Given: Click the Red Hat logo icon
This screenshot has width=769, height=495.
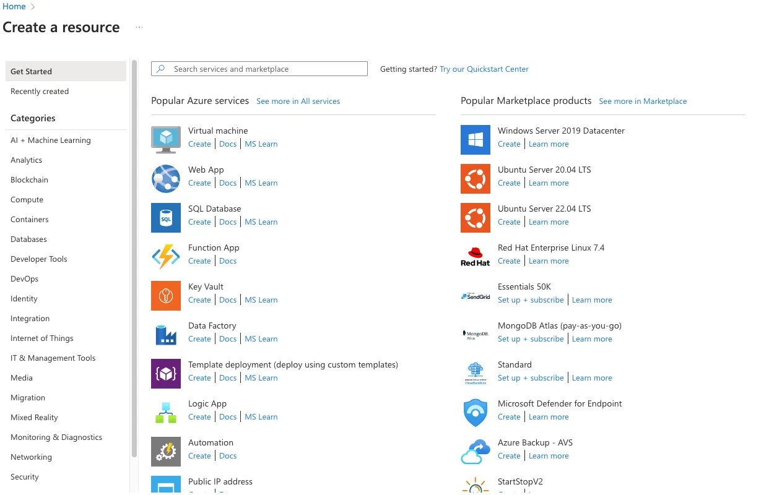Looking at the screenshot, I should [x=476, y=257].
